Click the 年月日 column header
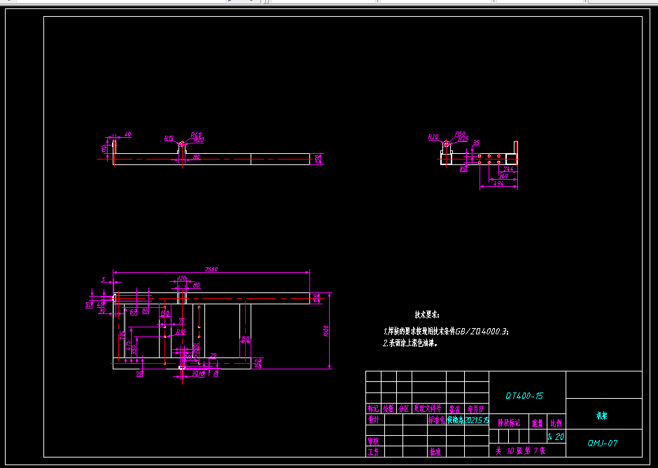Screen dimensions: 658x468 476,409
